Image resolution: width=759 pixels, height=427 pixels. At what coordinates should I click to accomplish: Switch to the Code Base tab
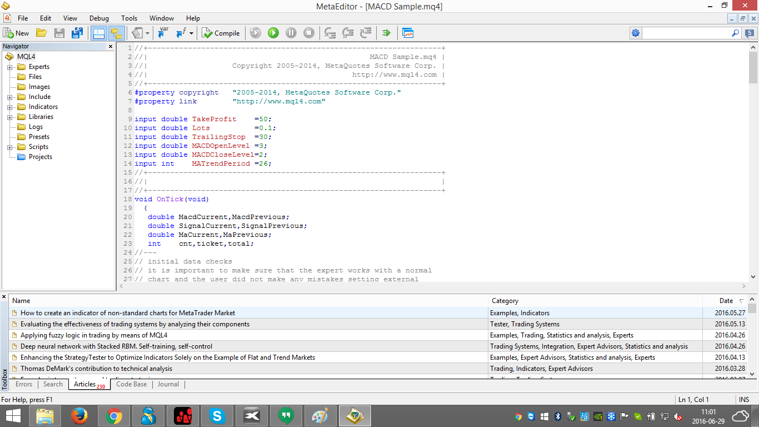tap(132, 384)
